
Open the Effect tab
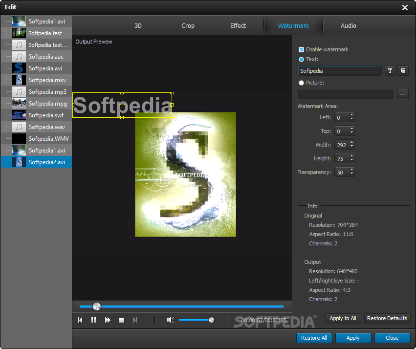[238, 26]
